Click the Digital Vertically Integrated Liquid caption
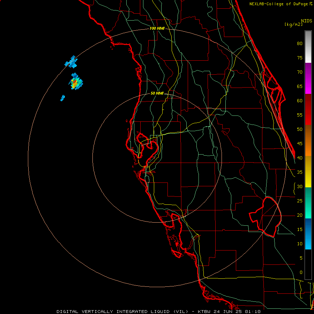Viewport: 314px width, 314px height. 158,312
